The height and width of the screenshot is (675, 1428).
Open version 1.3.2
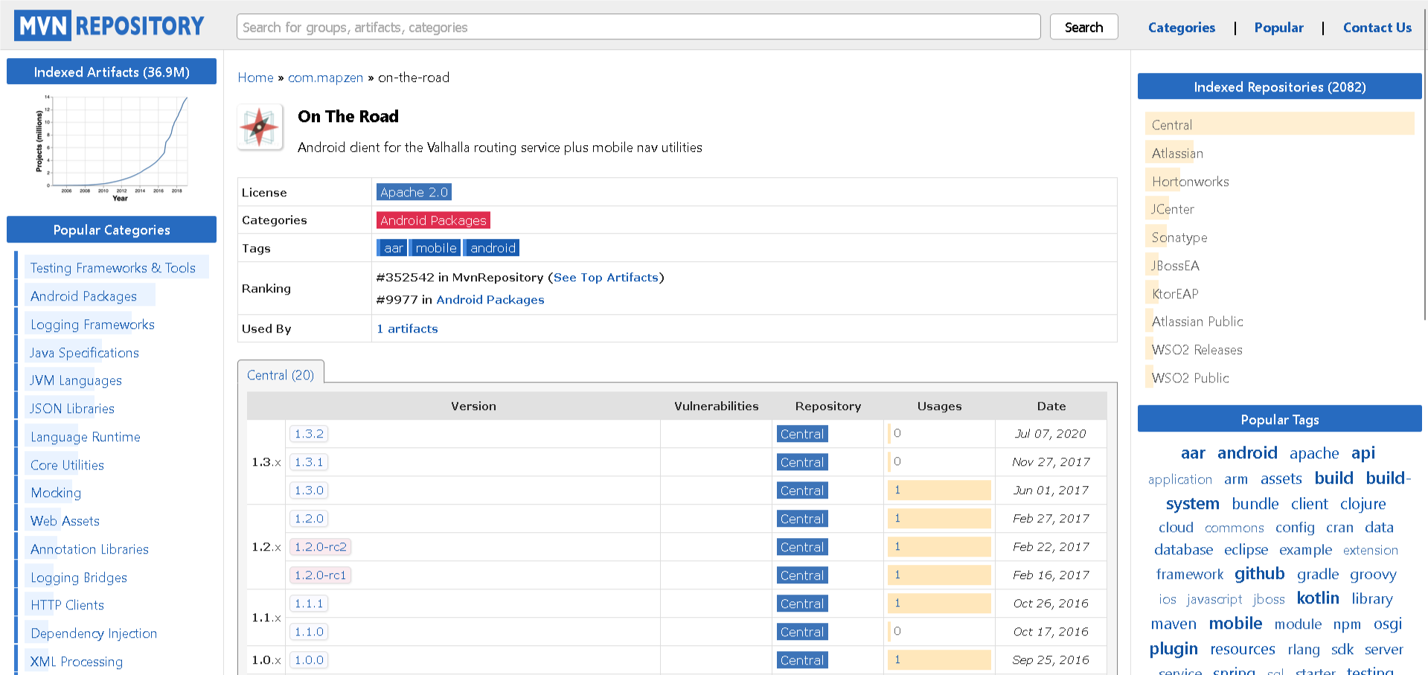(x=309, y=434)
